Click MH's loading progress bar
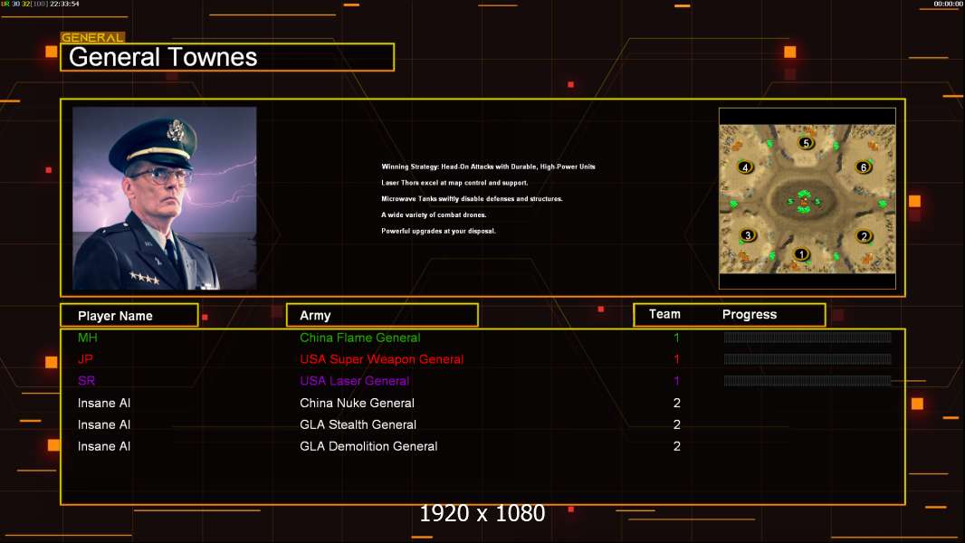 pos(807,337)
